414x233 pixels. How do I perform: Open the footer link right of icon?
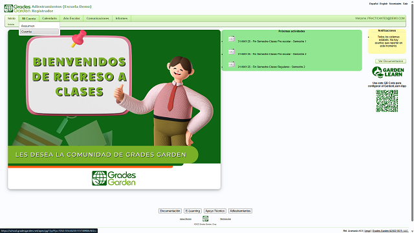(226, 219)
